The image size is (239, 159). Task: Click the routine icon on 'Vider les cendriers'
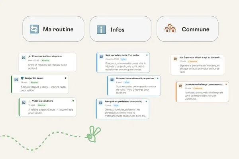[x=24, y=102]
